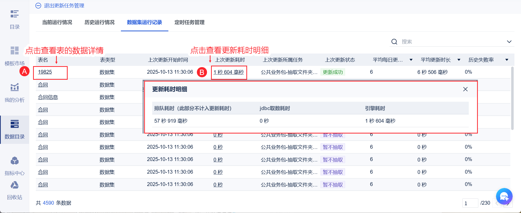Open table 19825 data details
This screenshot has height=213, width=521.
[x=45, y=72]
